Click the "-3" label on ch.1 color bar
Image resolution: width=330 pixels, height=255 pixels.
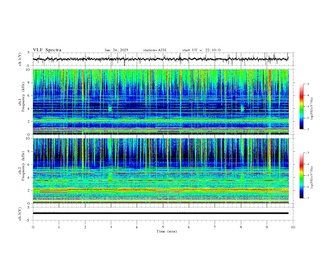[307, 84]
